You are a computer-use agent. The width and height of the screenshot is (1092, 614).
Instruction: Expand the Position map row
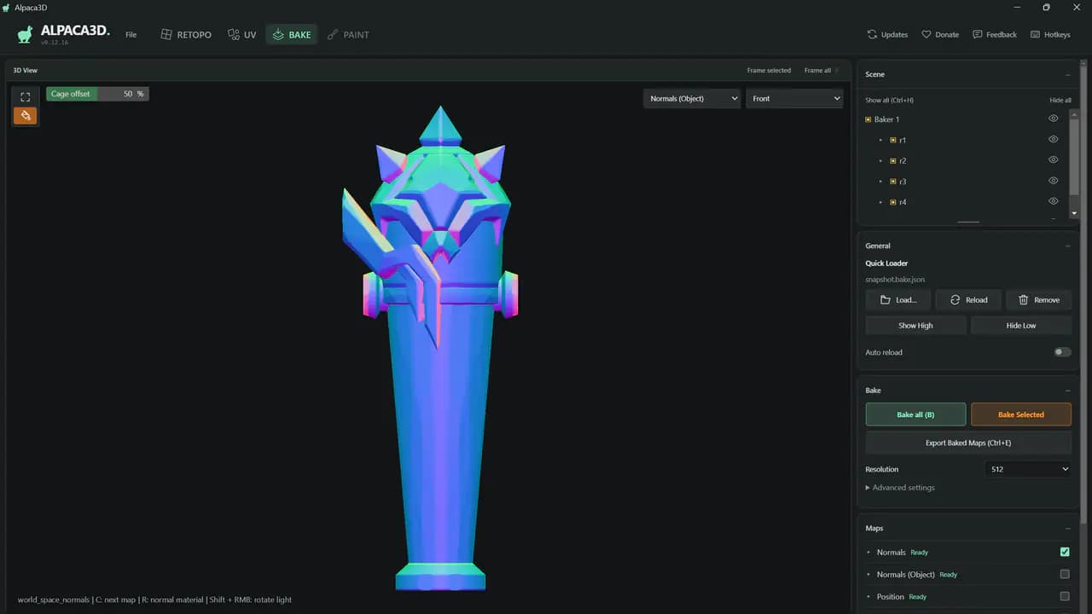[x=869, y=597]
